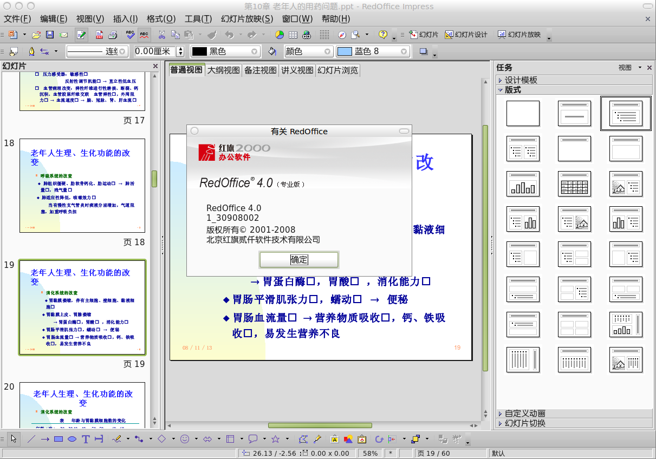Expand the 幻灯片切换 section
Screen dimensions: 656x459
point(574,423)
